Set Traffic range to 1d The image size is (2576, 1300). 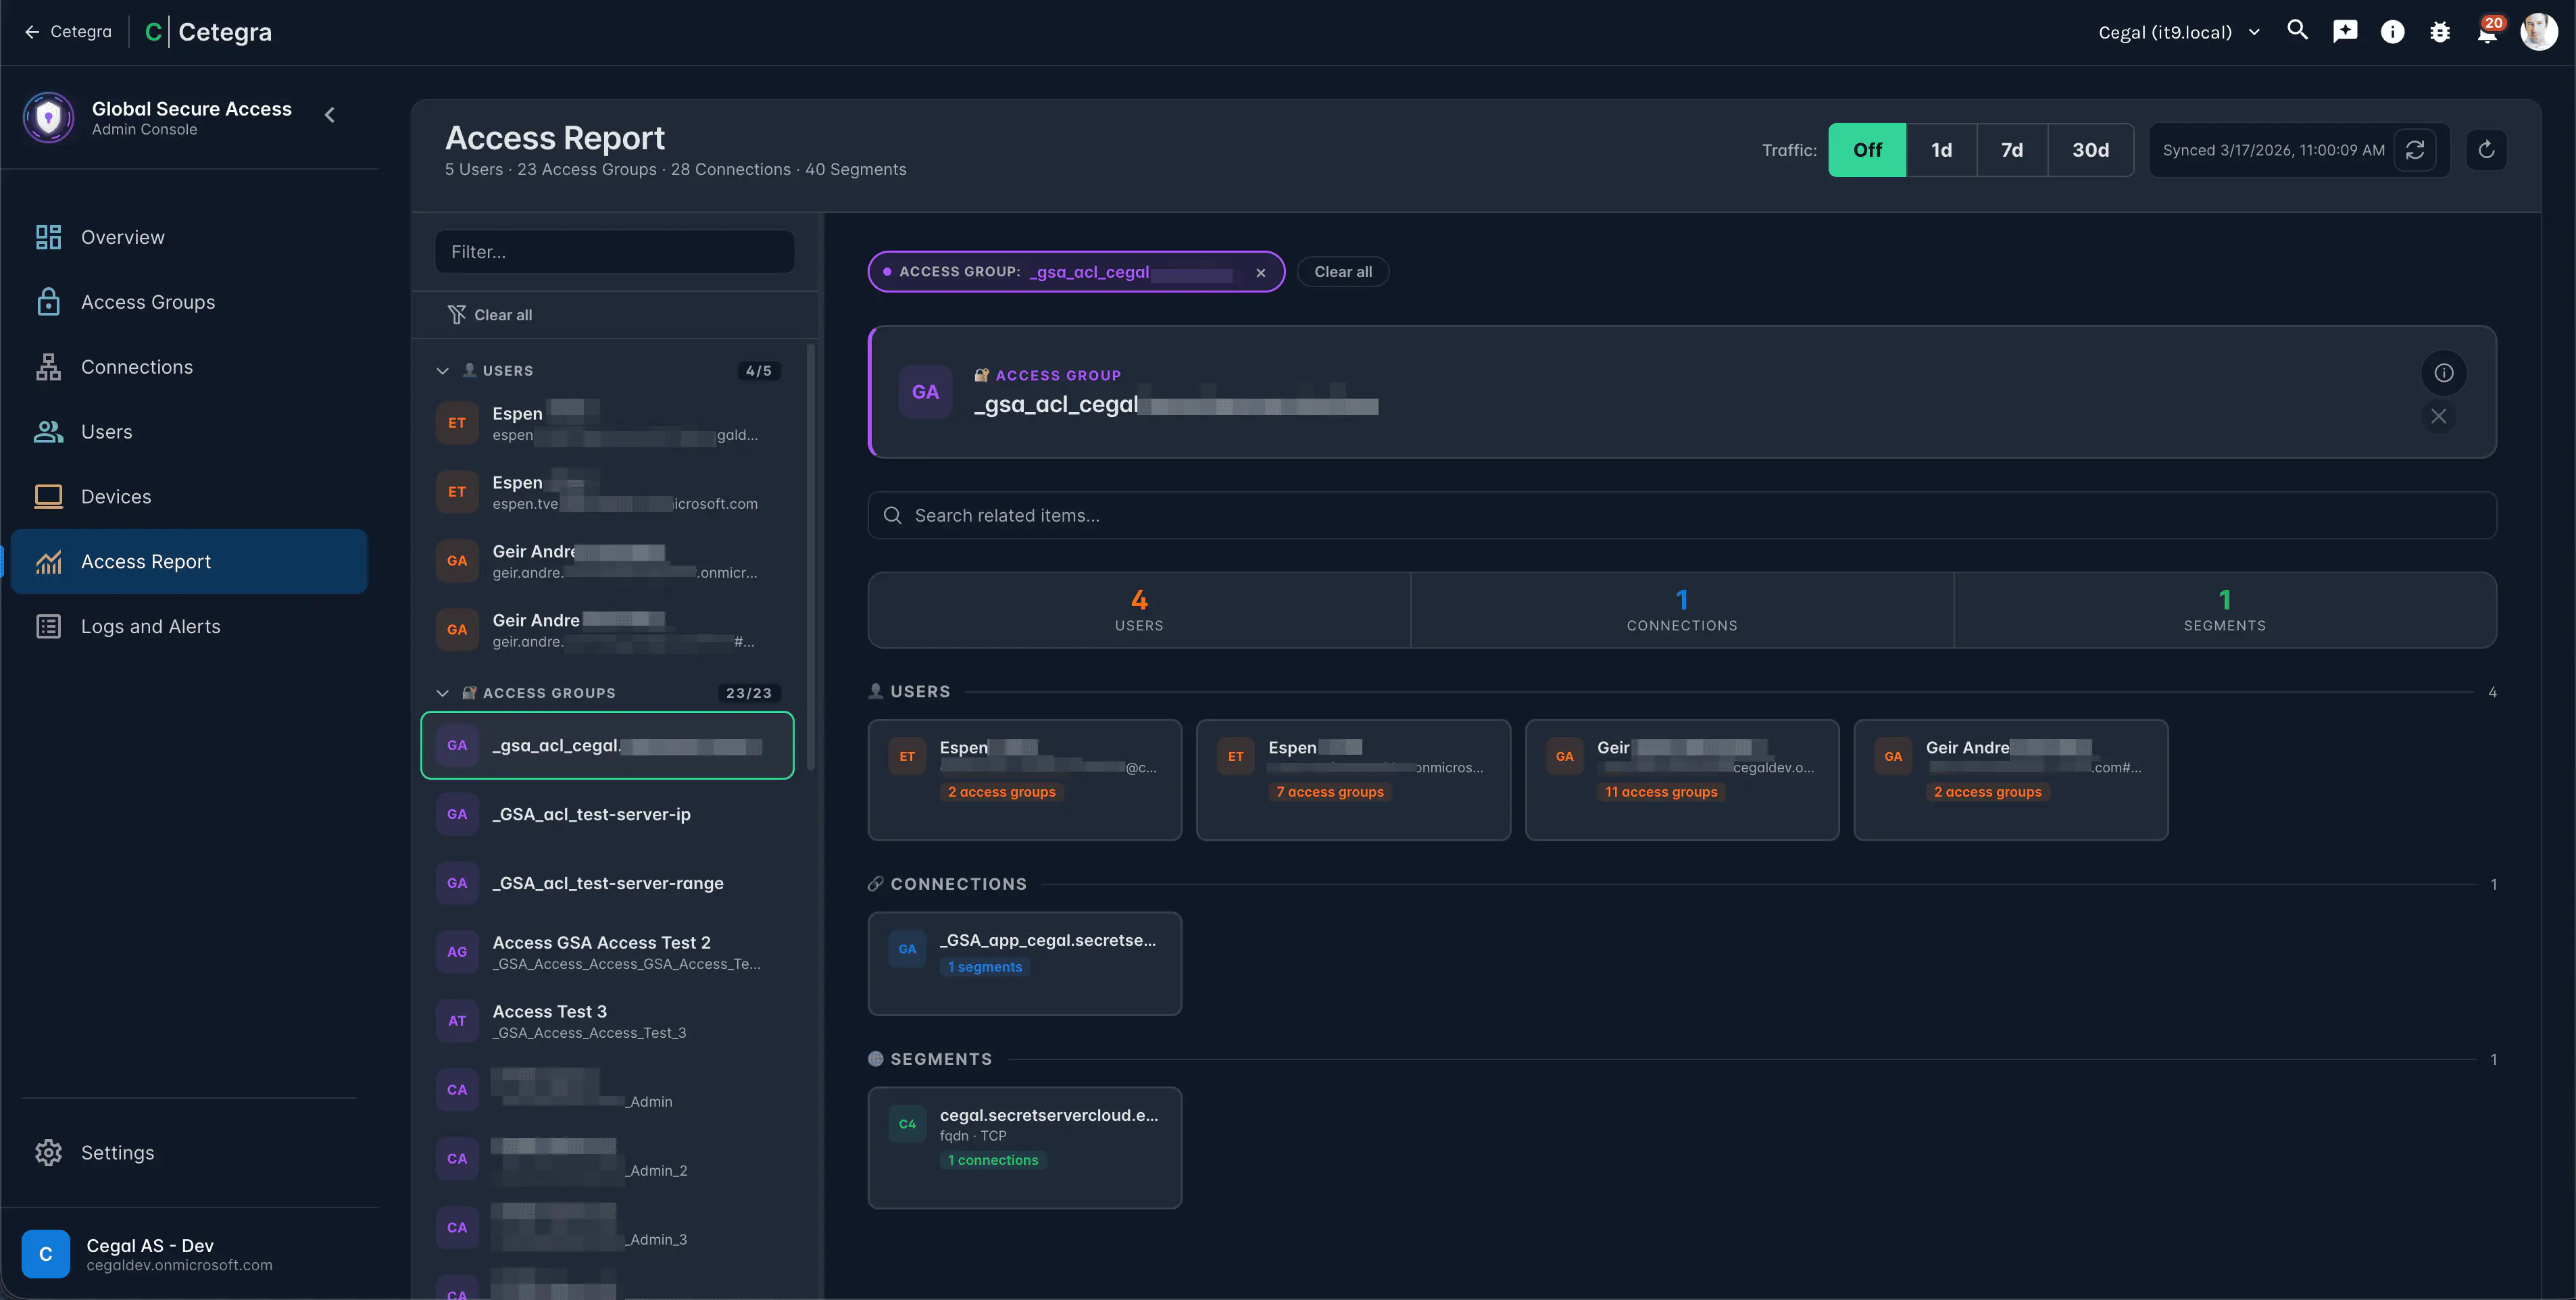pos(1941,150)
